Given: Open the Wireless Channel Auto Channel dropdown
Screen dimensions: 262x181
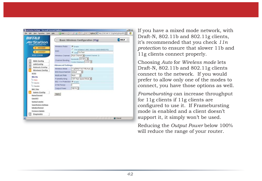Looking at the screenshot, I should (78, 56).
